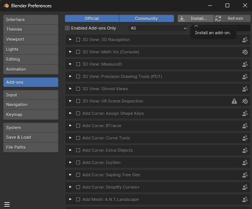Toggle Enabled Add-ons Only checkbox

click(x=67, y=28)
